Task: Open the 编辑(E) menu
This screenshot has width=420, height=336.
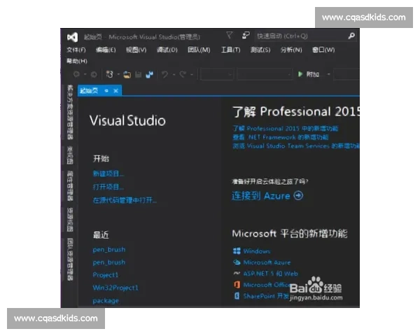Action: (x=106, y=50)
